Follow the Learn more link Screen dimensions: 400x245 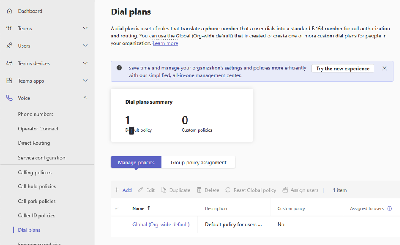pyautogui.click(x=165, y=43)
